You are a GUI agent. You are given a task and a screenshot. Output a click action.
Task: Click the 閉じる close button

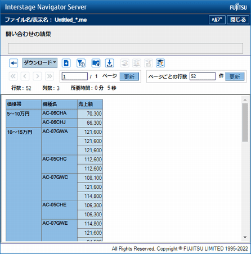click(238, 20)
